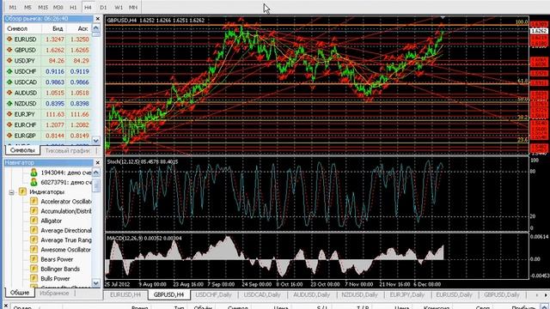
Task: Switch to the EURUSD,Daily chart tab
Action: [455, 294]
